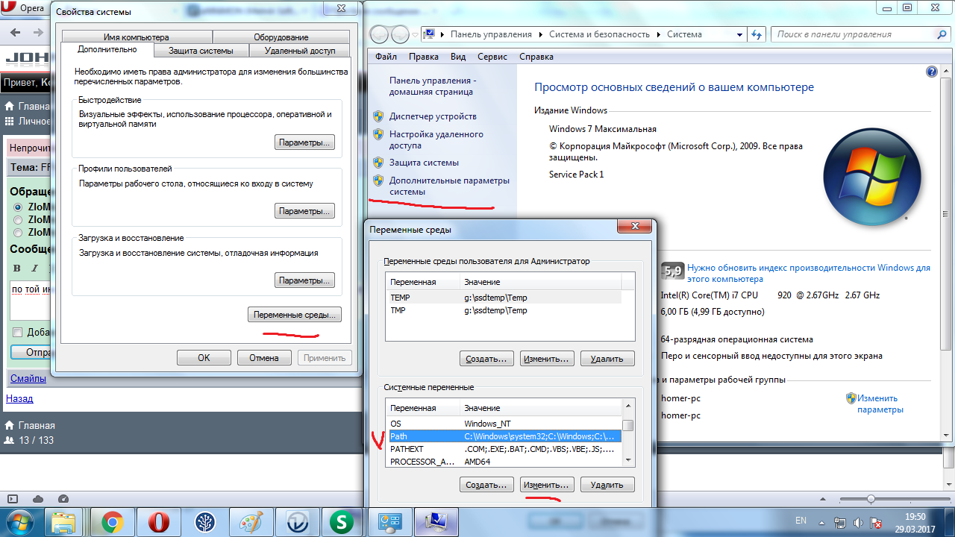Click the system variables list scroll-down arrow
The image size is (955, 537).
click(628, 462)
